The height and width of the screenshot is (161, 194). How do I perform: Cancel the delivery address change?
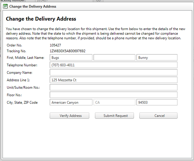pyautogui.click(x=158, y=116)
